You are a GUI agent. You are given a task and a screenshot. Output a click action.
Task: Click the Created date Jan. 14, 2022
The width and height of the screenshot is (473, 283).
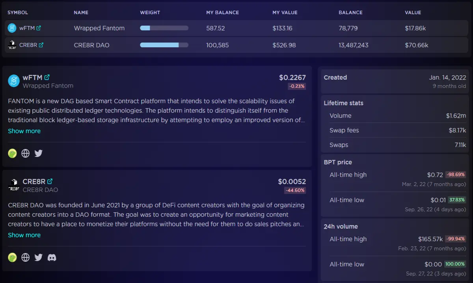[447, 78]
